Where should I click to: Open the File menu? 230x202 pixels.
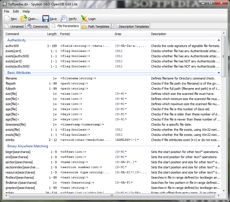tap(7, 11)
